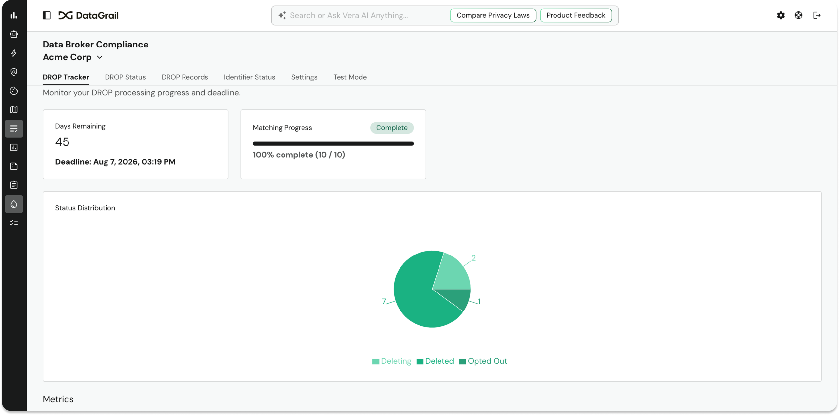Open the Settings tab
The width and height of the screenshot is (839, 415).
pos(304,77)
